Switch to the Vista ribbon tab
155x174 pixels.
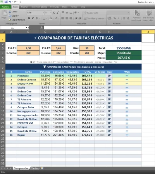(x=83, y=7)
